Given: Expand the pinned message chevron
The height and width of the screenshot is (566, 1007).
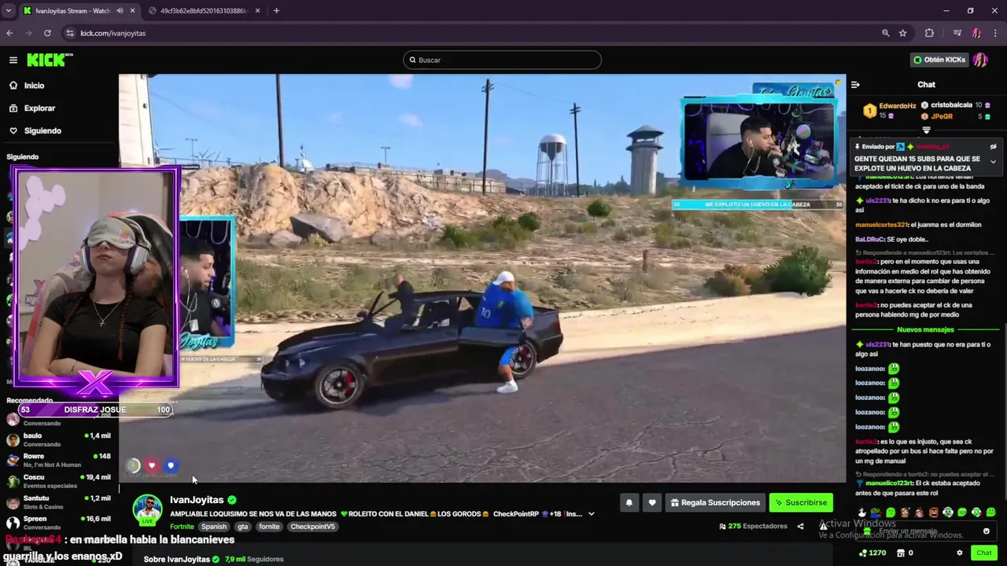Looking at the screenshot, I should (x=993, y=162).
